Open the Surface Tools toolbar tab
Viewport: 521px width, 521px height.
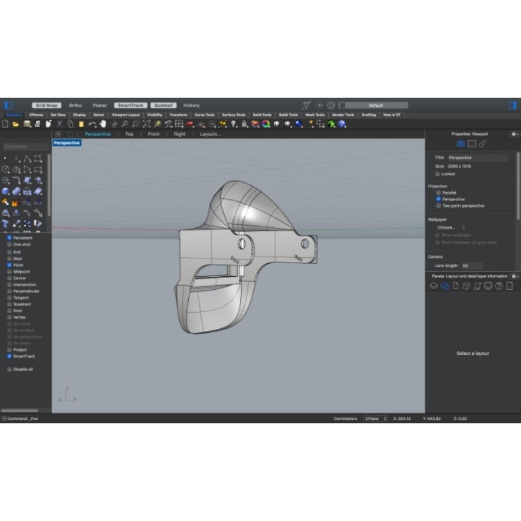click(233, 115)
